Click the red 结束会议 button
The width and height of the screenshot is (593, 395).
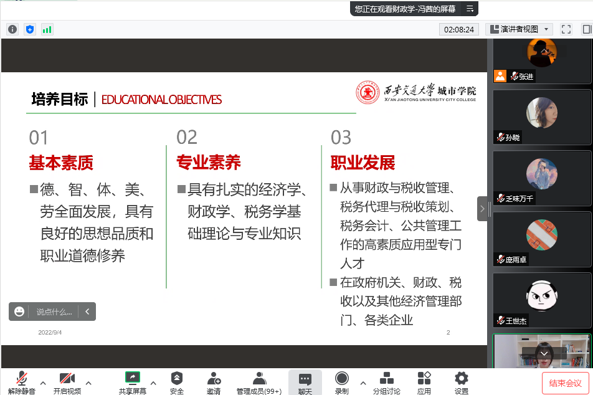pos(565,383)
